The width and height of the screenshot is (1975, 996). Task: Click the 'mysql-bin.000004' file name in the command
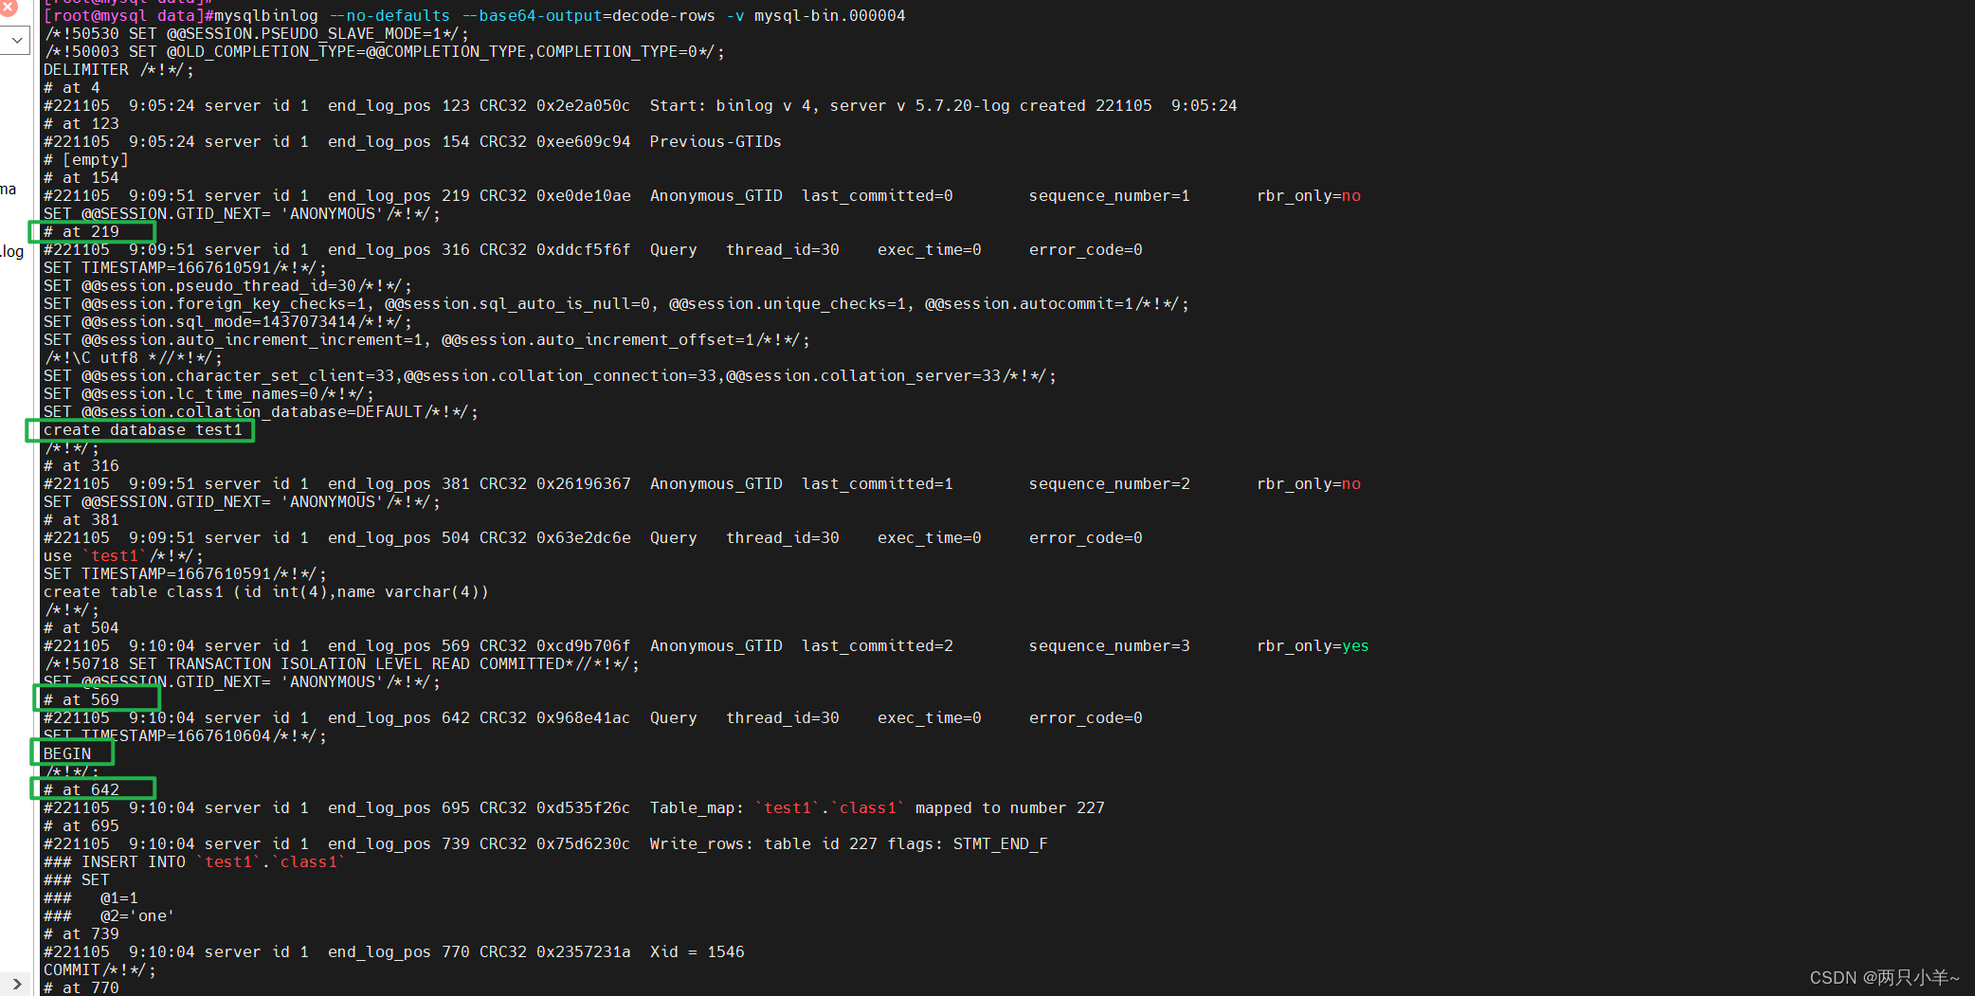[x=829, y=16]
